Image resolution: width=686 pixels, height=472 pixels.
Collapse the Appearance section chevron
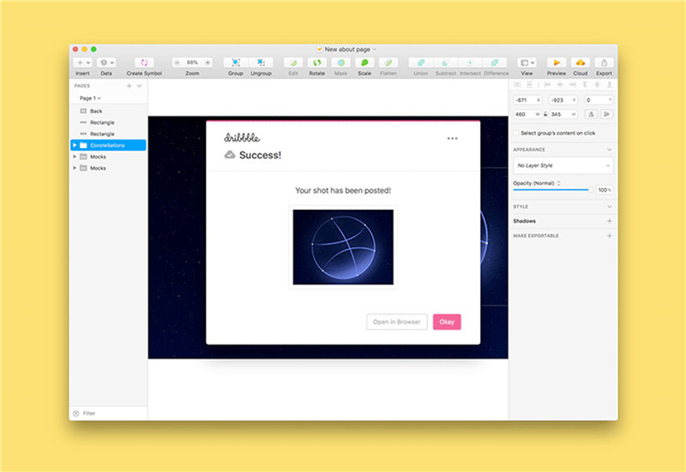(x=610, y=149)
